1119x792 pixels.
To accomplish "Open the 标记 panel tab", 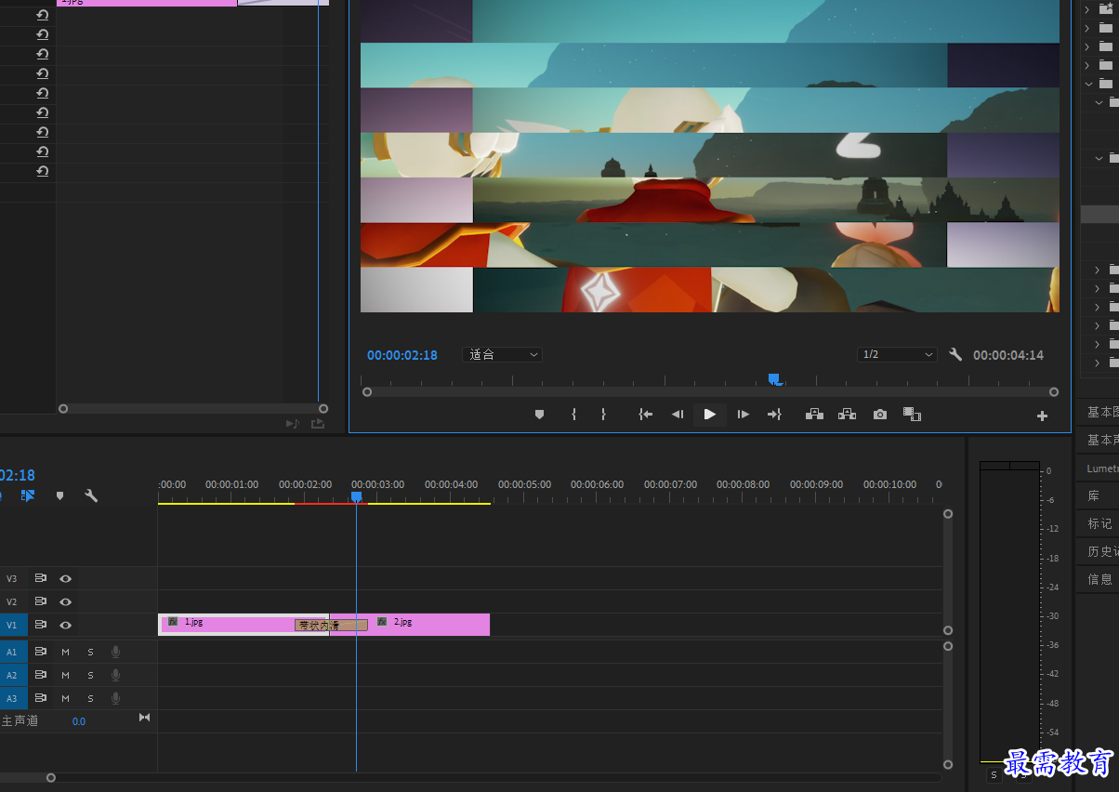I will [x=1100, y=523].
